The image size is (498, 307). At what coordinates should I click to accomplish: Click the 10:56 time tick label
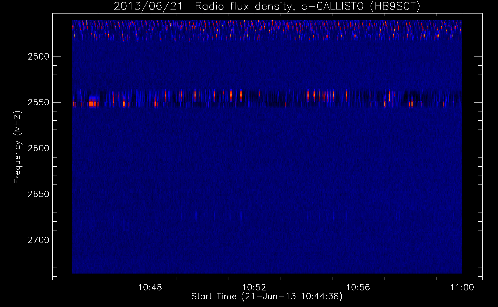[x=358, y=288]
